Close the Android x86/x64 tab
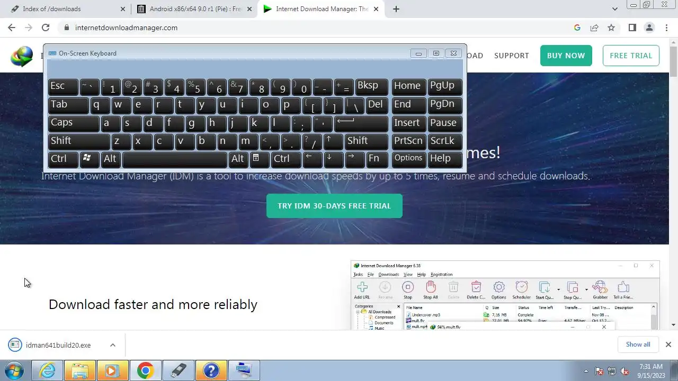Viewport: 678px width, 381px height. coord(249,9)
